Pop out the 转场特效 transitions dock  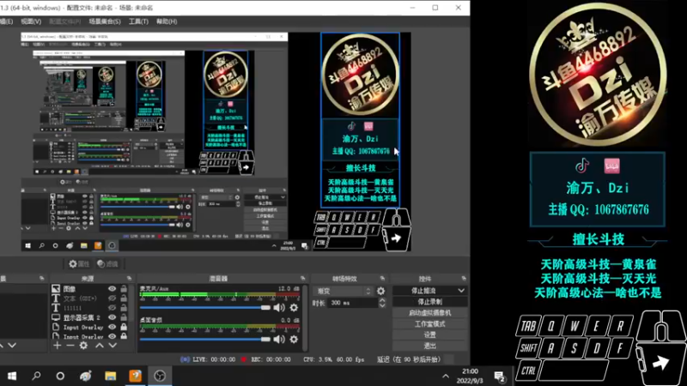click(382, 278)
